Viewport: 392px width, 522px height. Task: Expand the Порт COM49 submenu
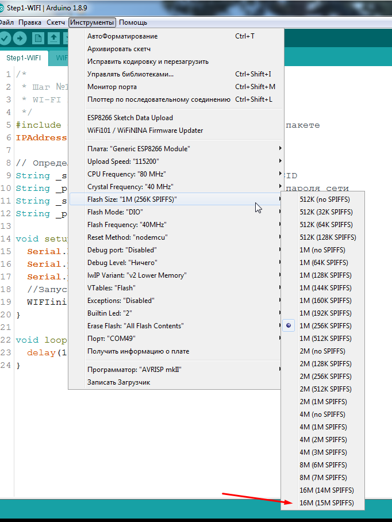pos(176,339)
